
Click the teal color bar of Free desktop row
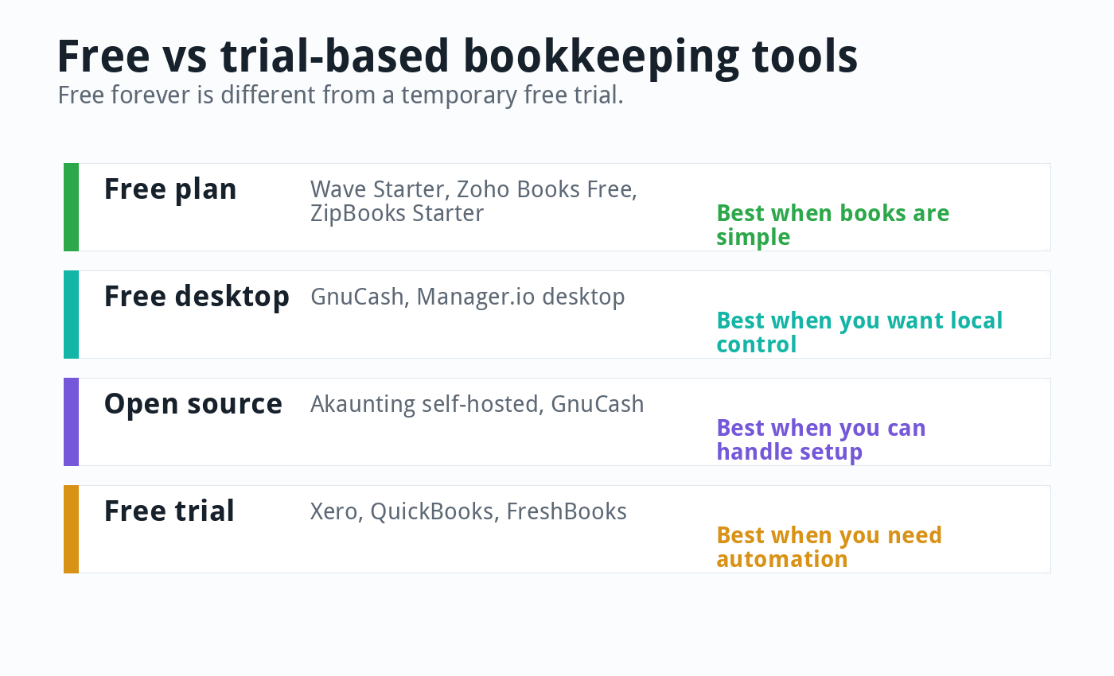(x=72, y=314)
